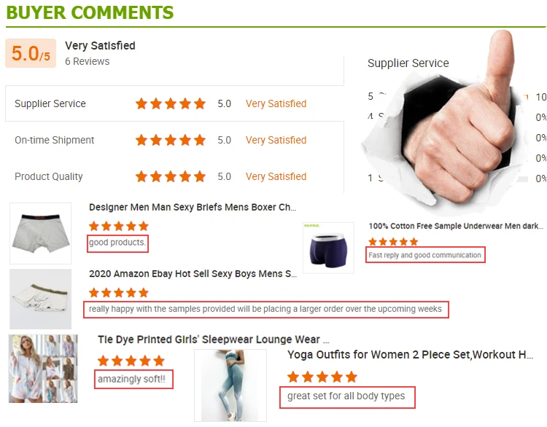Select the Supplier Service rating row

(174, 103)
